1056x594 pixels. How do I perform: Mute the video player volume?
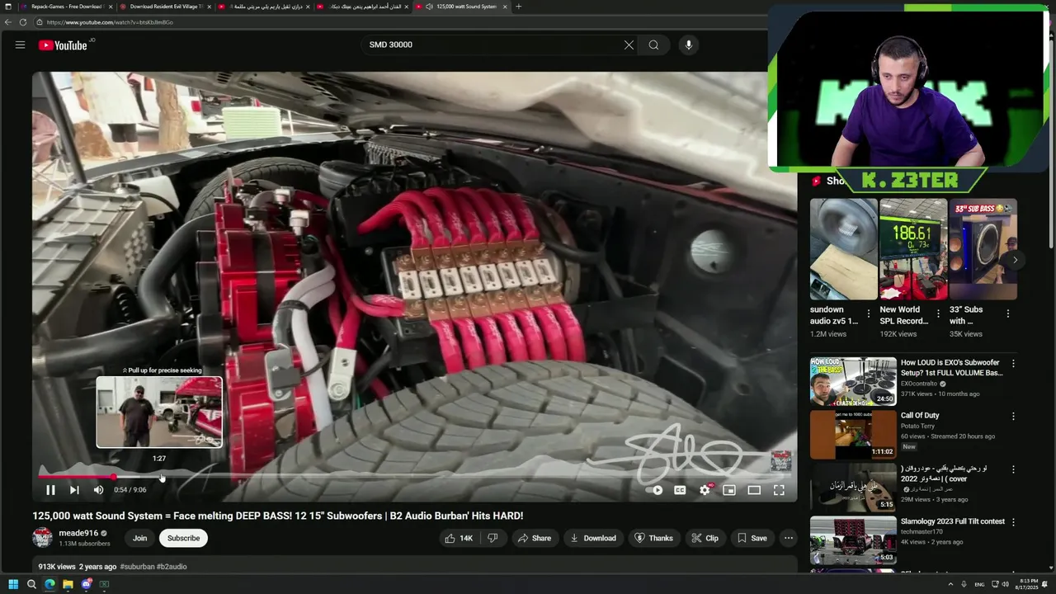[98, 490]
